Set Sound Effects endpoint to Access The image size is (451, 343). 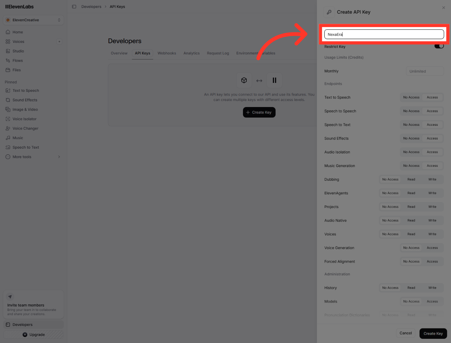point(432,138)
